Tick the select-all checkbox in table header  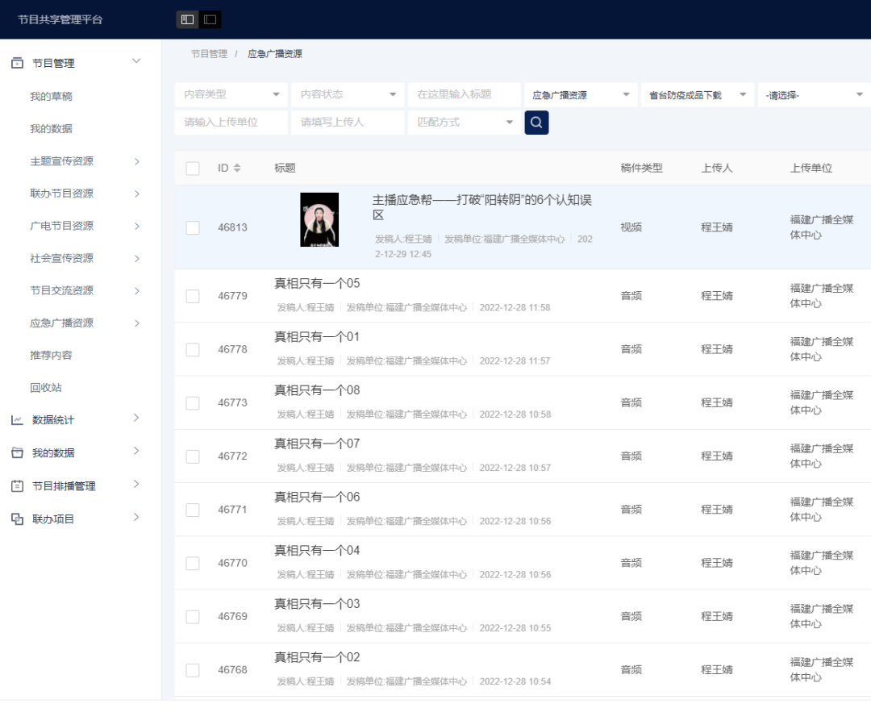[193, 169]
